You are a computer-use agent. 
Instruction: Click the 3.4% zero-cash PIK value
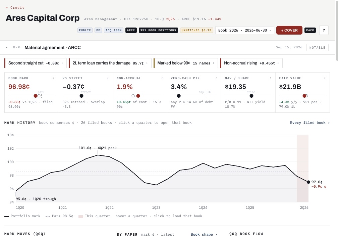[179, 87]
